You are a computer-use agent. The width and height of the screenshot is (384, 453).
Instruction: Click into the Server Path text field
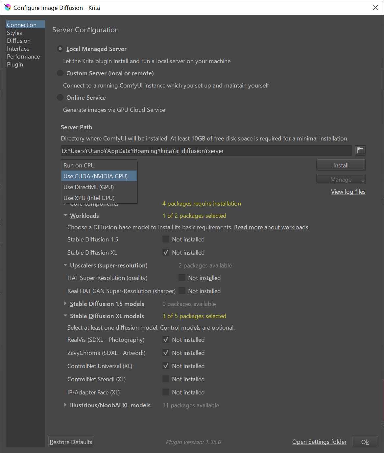tap(206, 151)
